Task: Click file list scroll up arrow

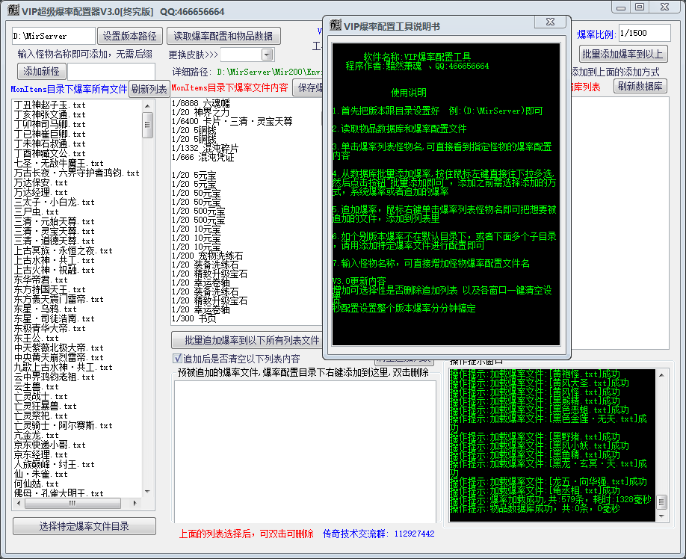Action: [147, 106]
